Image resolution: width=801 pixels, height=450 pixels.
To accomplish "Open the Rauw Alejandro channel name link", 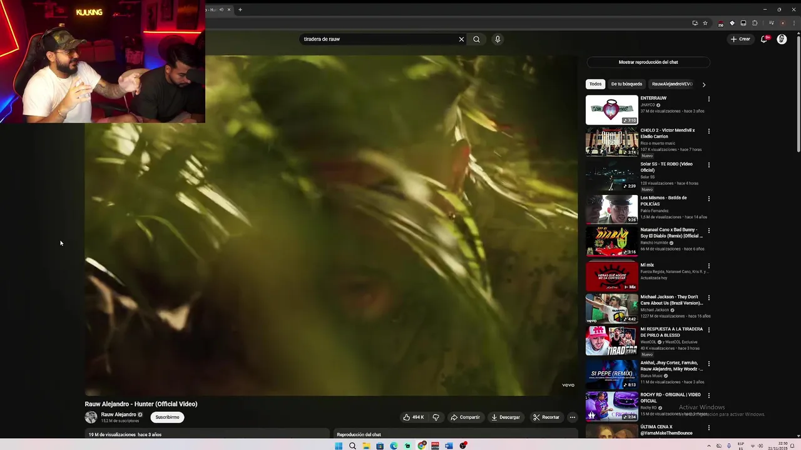I will pos(118,414).
